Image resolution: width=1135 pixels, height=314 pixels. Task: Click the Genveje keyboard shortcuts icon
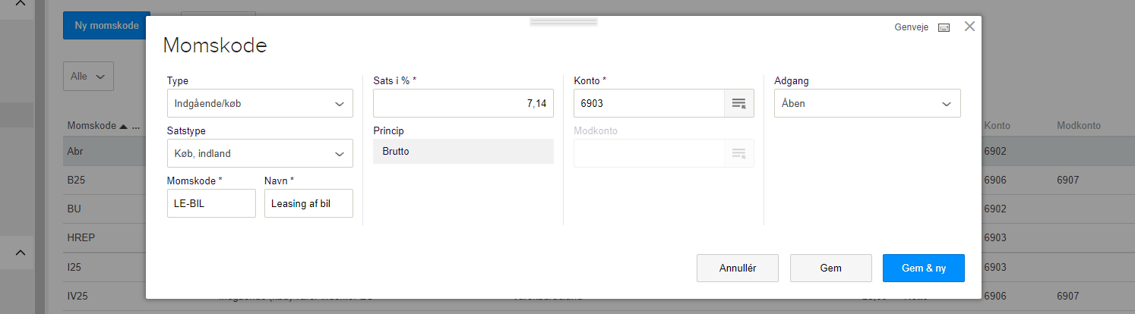point(944,27)
